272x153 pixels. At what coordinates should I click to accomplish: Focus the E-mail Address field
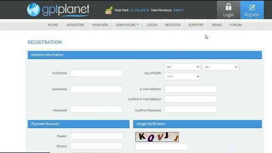[x=191, y=89]
